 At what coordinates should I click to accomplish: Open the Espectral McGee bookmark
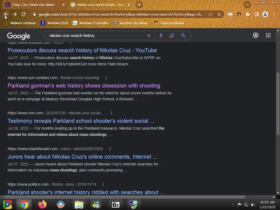[169, 23]
